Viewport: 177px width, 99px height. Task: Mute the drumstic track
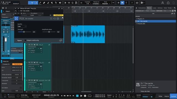pos(29,80)
